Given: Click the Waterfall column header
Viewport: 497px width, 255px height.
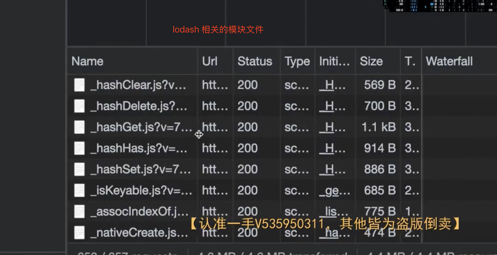Looking at the screenshot, I should pos(449,61).
